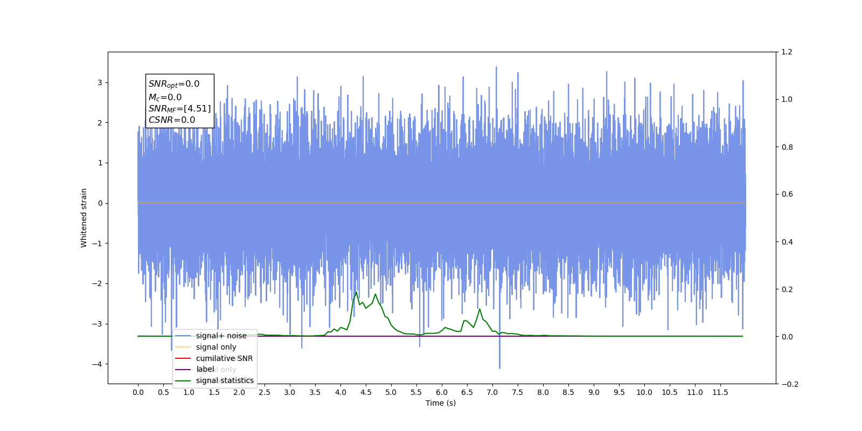Click the M_c=0.0 annotation text

(165, 98)
